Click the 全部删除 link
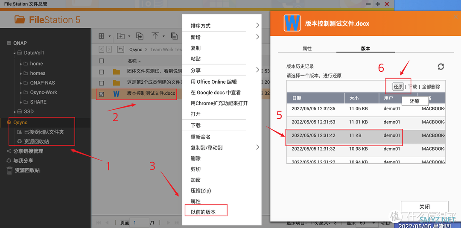The height and width of the screenshot is (228, 461). click(x=431, y=87)
